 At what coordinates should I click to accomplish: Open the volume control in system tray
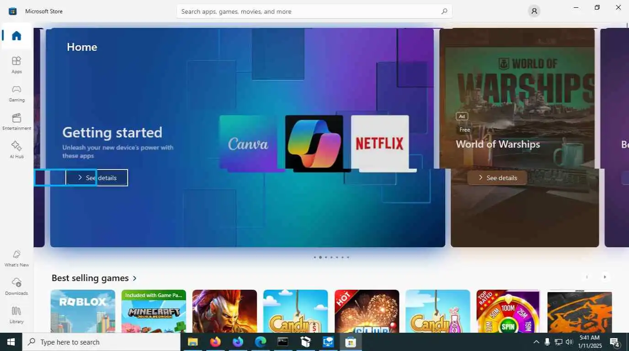(569, 342)
